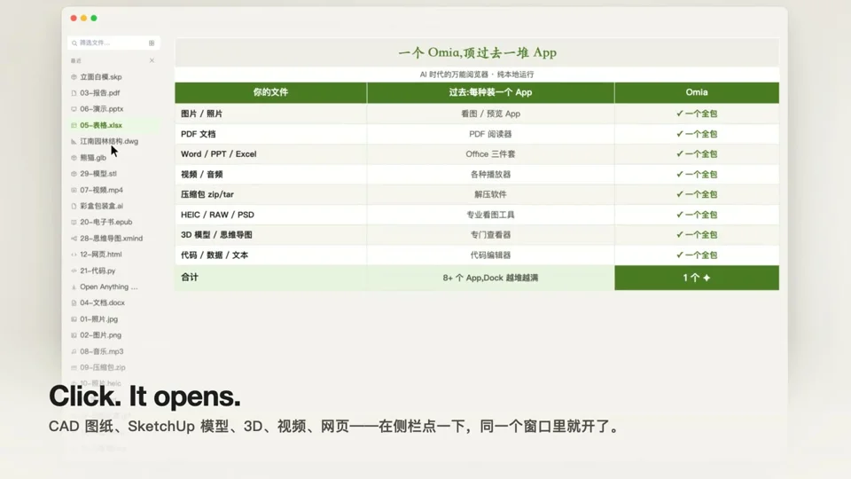
Task: Select the 图片 / 照片 cell
Action: [x=270, y=114]
